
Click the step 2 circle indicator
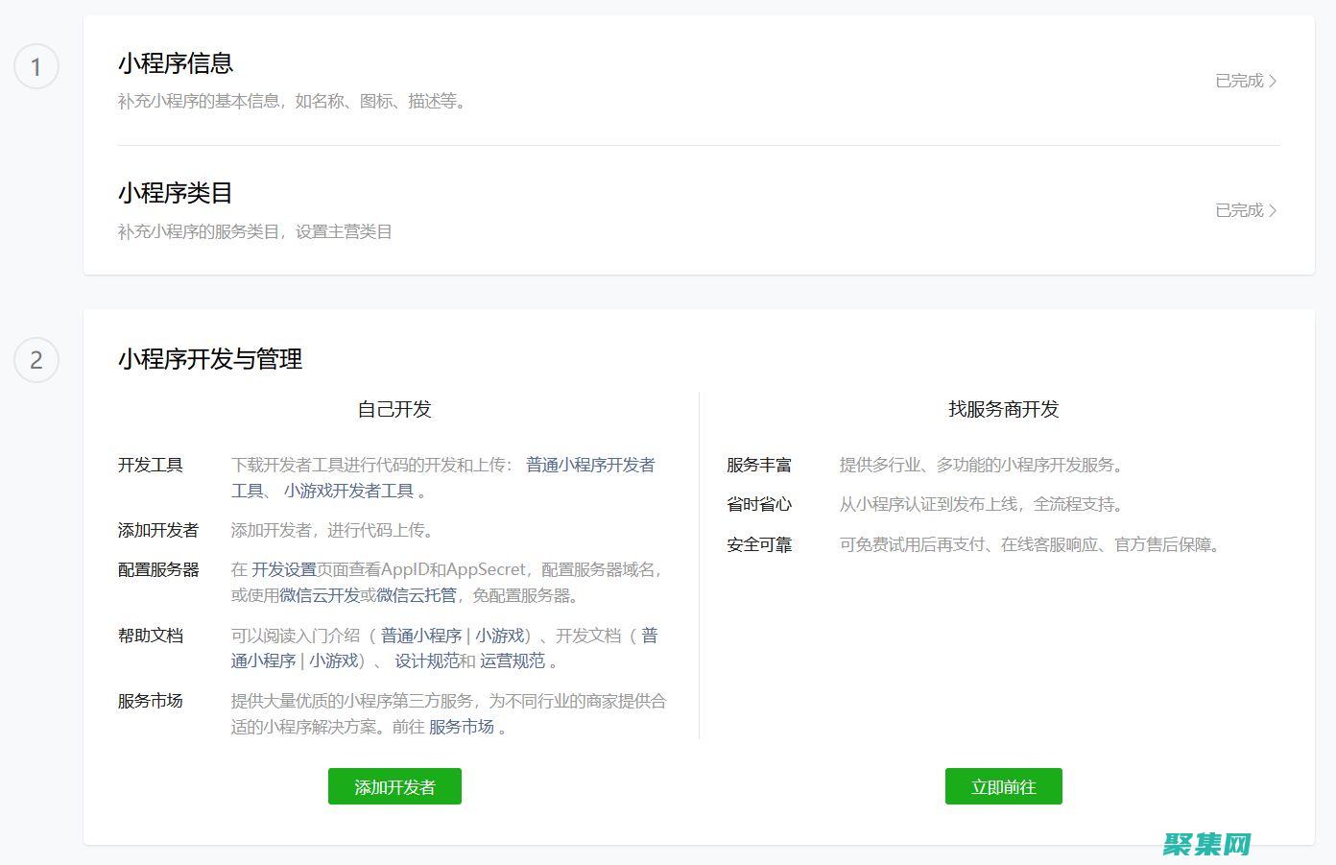[x=36, y=360]
